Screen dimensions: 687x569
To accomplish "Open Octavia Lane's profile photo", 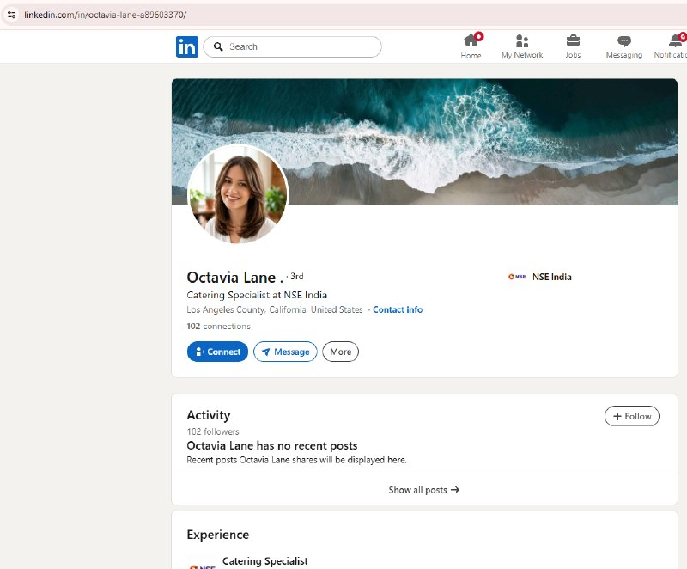I will coord(238,193).
